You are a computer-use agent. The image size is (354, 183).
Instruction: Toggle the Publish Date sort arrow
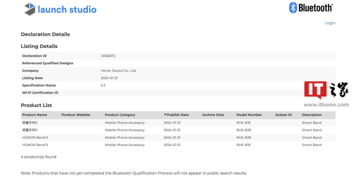click(165, 115)
